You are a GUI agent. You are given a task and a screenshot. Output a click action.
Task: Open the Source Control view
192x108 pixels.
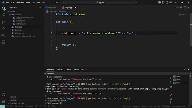pos(3,22)
